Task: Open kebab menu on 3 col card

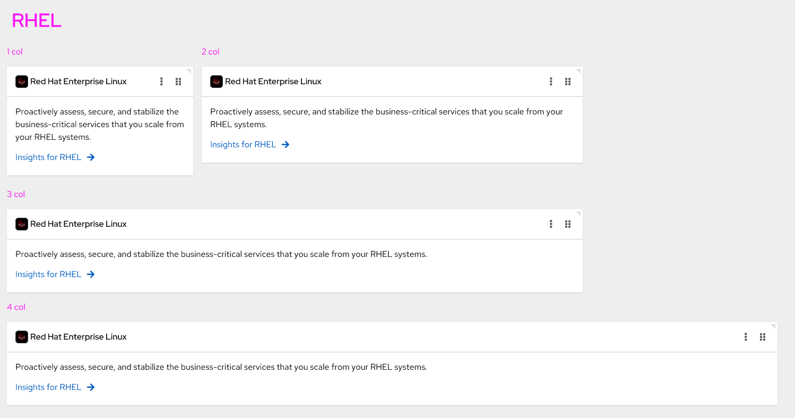Action: click(551, 224)
